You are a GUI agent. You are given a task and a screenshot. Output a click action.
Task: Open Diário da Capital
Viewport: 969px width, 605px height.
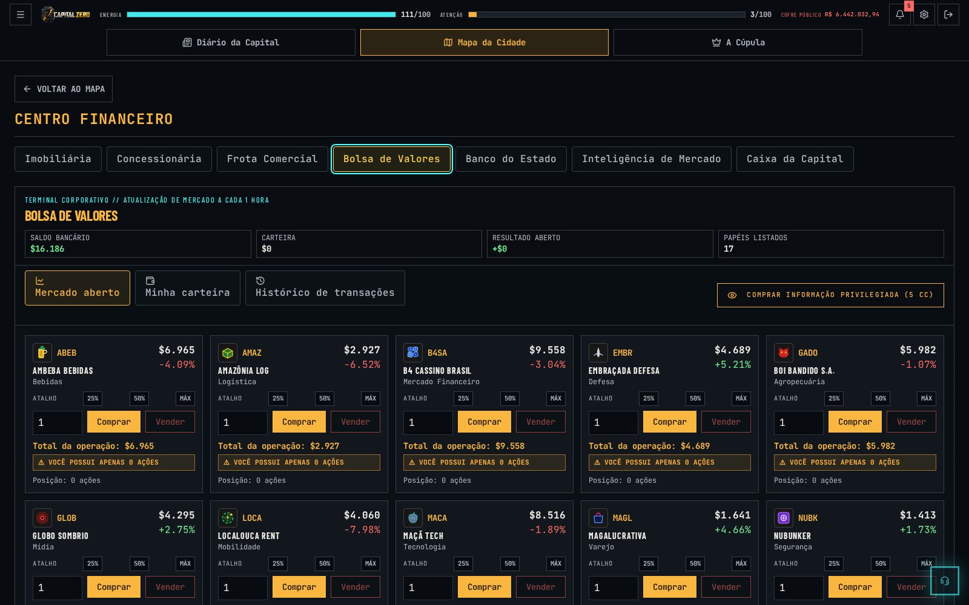tap(231, 42)
